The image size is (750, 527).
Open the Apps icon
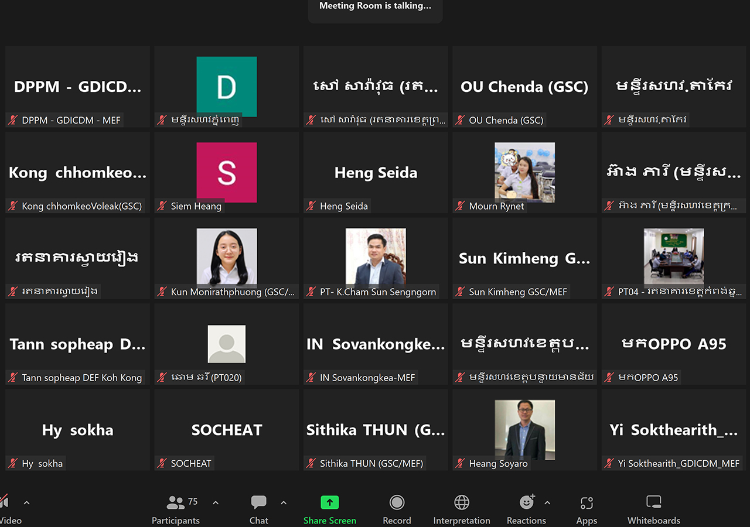[x=587, y=503]
